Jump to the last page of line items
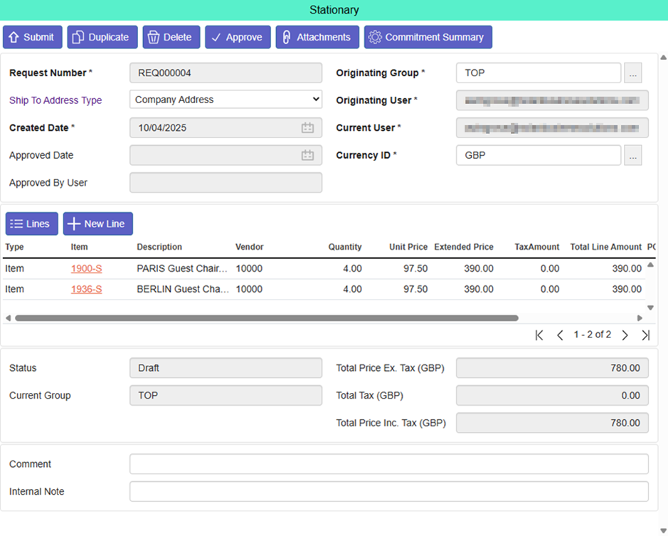Viewport: 668px width, 536px height. (646, 335)
